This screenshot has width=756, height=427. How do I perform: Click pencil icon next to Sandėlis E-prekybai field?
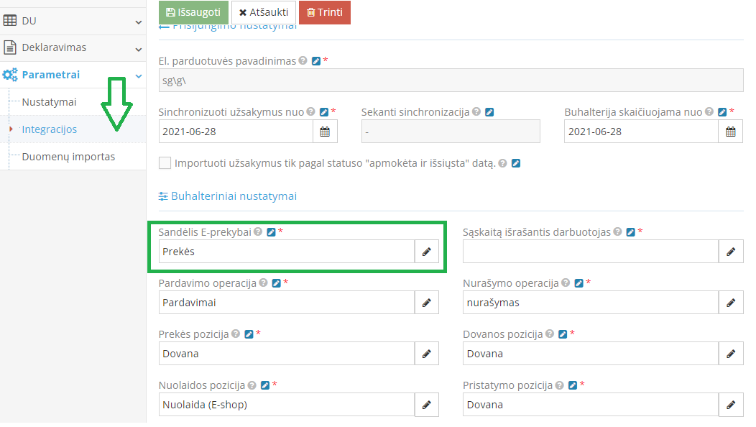point(427,252)
